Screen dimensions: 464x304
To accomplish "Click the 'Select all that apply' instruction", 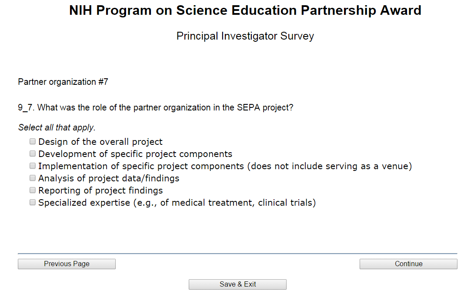I will click(x=57, y=128).
